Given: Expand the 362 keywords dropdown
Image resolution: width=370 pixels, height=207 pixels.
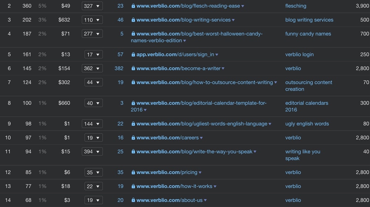Looking at the screenshot, I should (92, 68).
